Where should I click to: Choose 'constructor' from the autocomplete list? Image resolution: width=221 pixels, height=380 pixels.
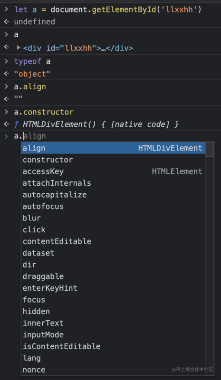(113, 160)
